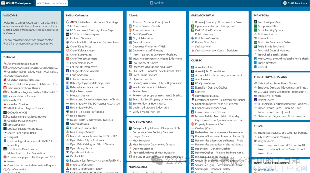
Task: Click the icon beside College of Social Workers
Action: (68, 71)
